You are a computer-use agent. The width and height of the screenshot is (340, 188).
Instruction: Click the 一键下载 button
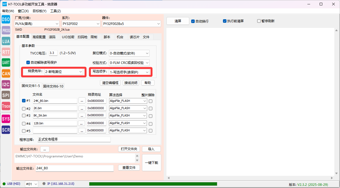[x=152, y=163]
